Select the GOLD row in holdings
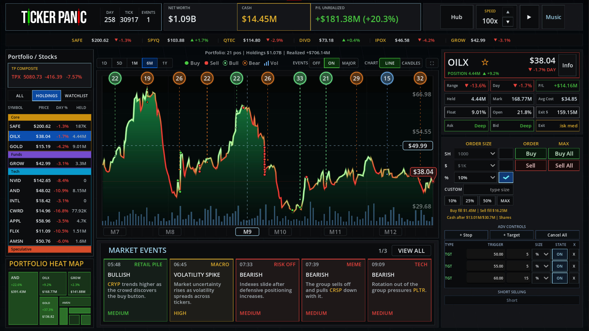Image resolution: width=589 pixels, height=331 pixels. tap(49, 146)
